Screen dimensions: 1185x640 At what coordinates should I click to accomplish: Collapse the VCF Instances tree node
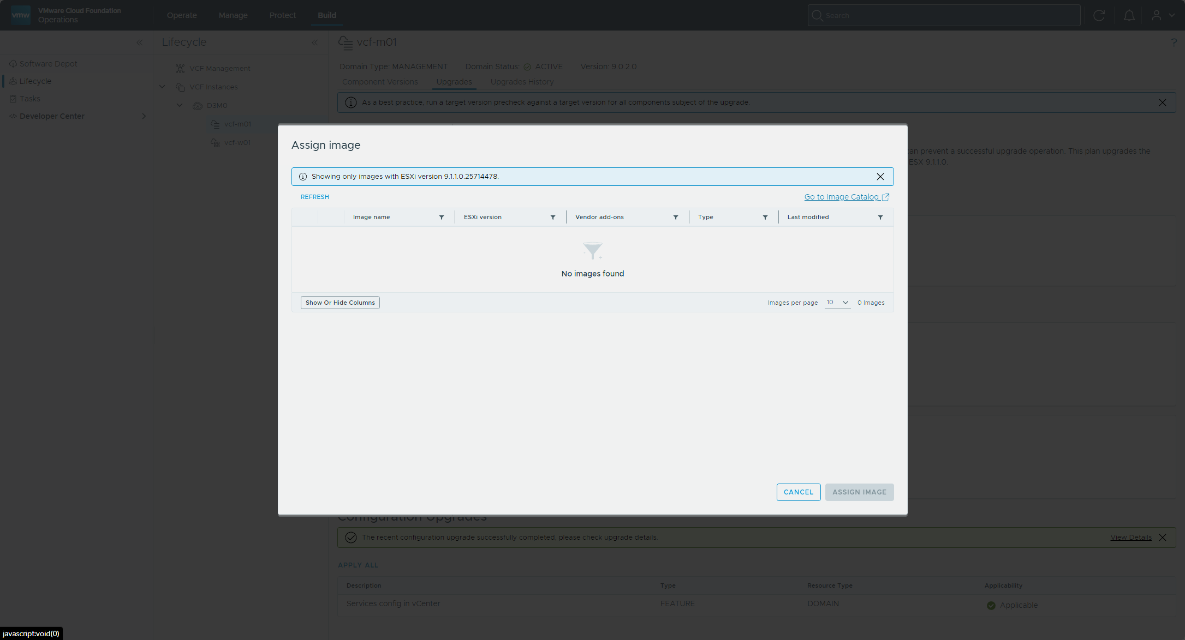coord(162,87)
